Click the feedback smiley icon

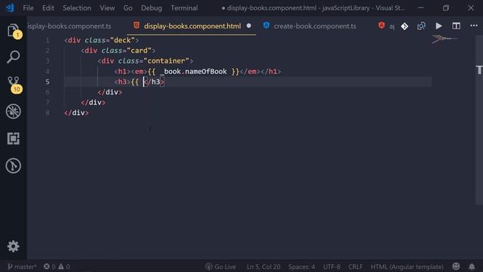click(x=456, y=267)
